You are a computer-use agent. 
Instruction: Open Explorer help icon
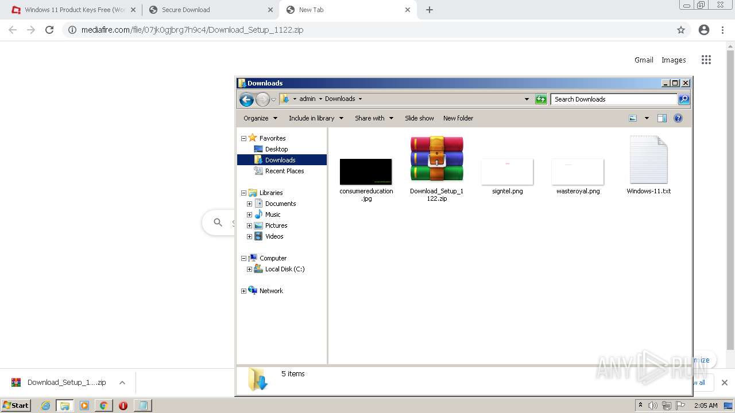click(678, 118)
